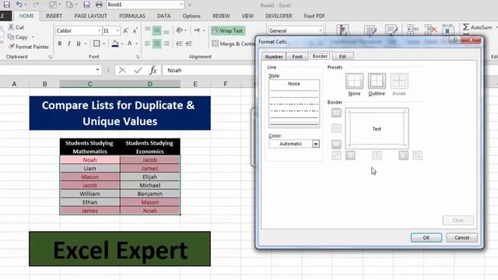Open the INSERT ribbon tab

point(54,16)
